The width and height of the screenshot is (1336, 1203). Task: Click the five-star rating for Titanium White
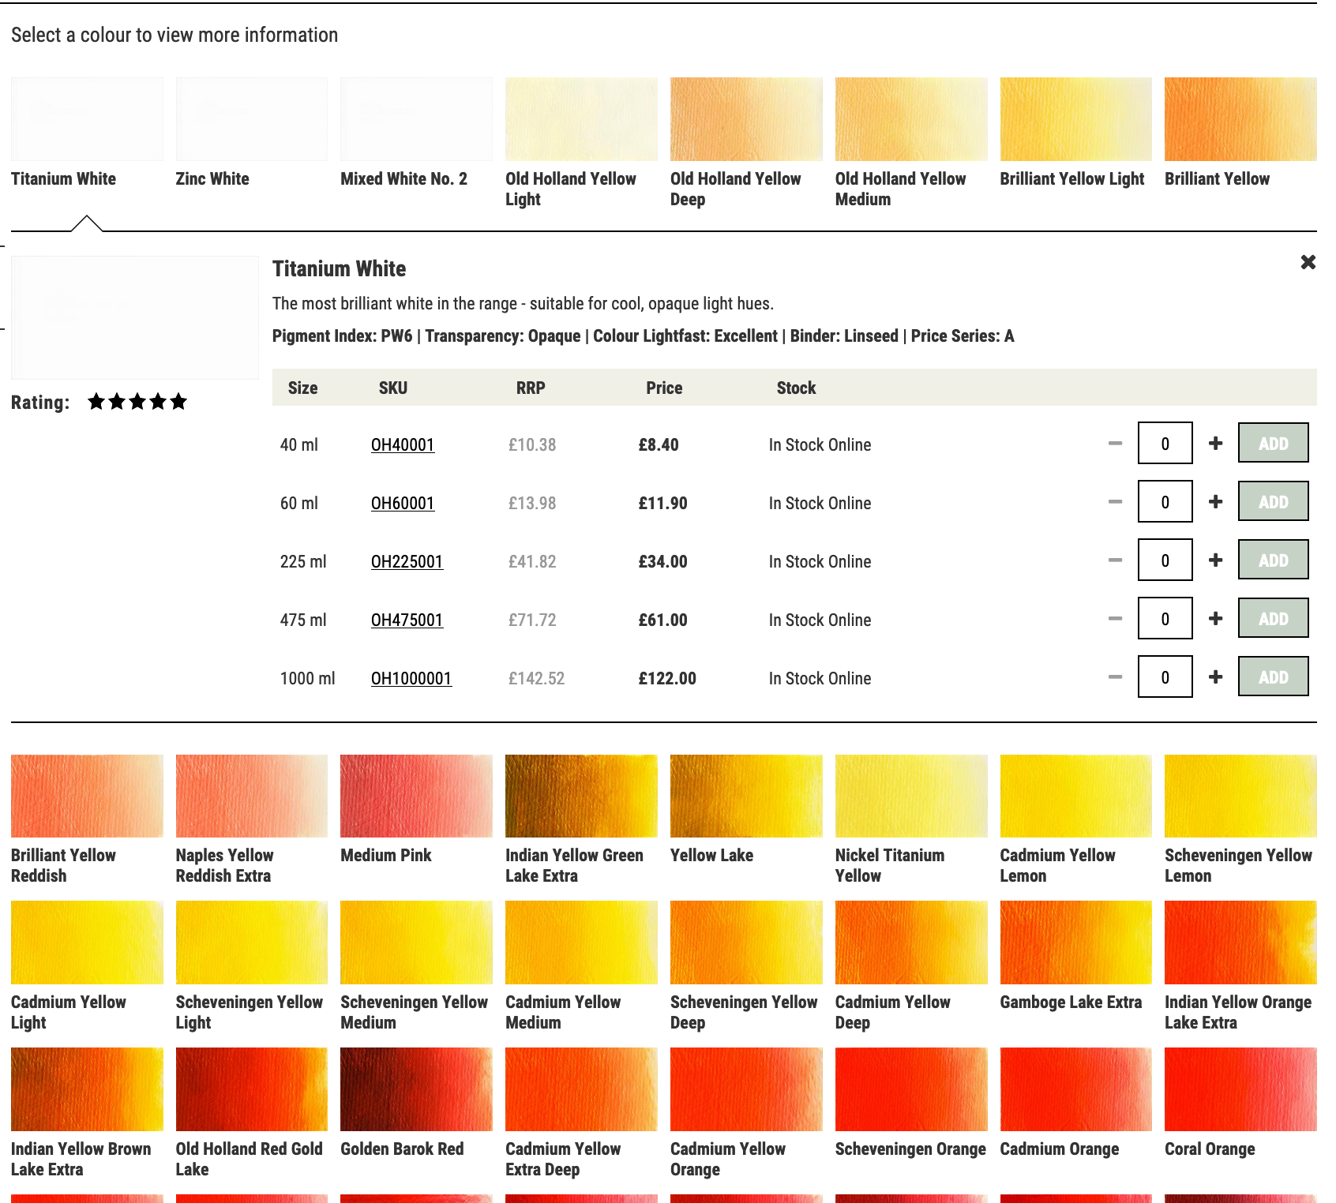coord(137,402)
